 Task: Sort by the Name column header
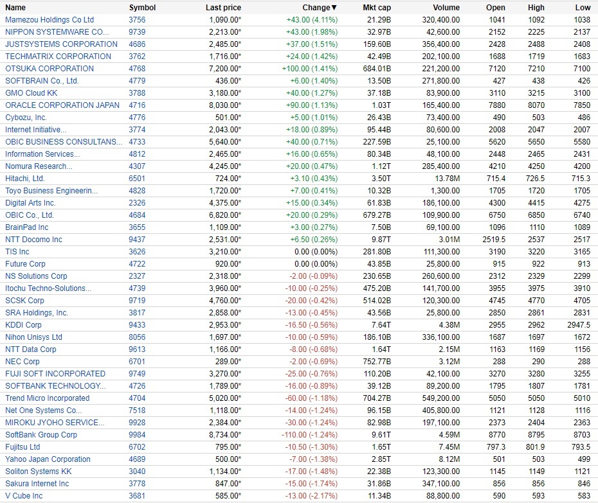click(x=15, y=8)
